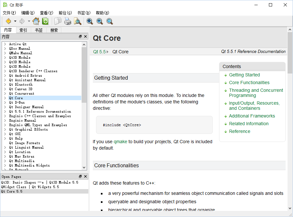
Task: Expand the Qt Bluetooth tree node
Action: [x=5, y=84]
